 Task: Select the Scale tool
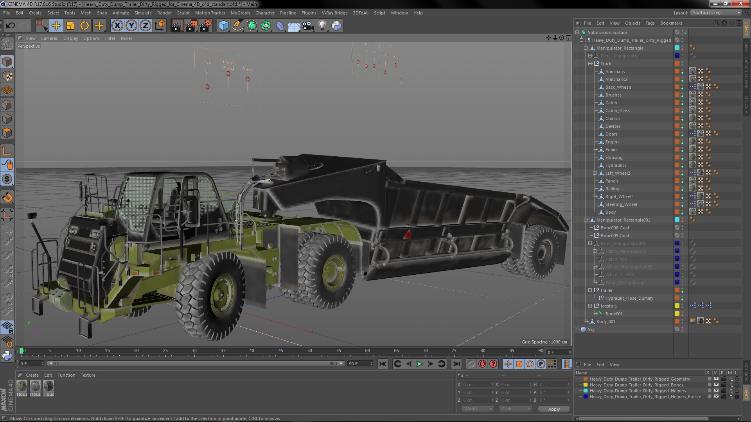pyautogui.click(x=70, y=26)
